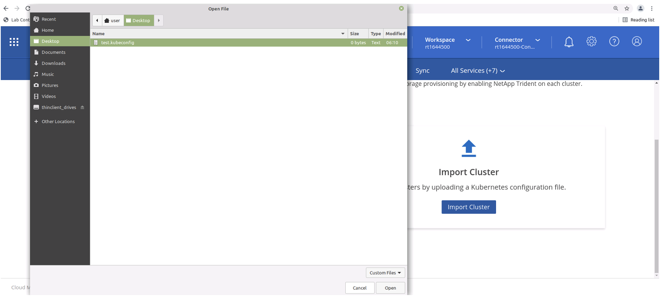Select the test.kubeconfig file
The height and width of the screenshot is (297, 665).
(249, 43)
